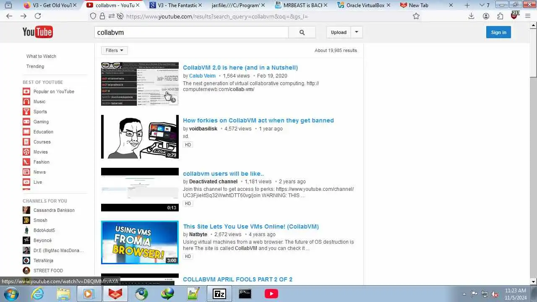Click the search magnifier button
Viewport: 537px width, 302px height.
[x=302, y=32]
